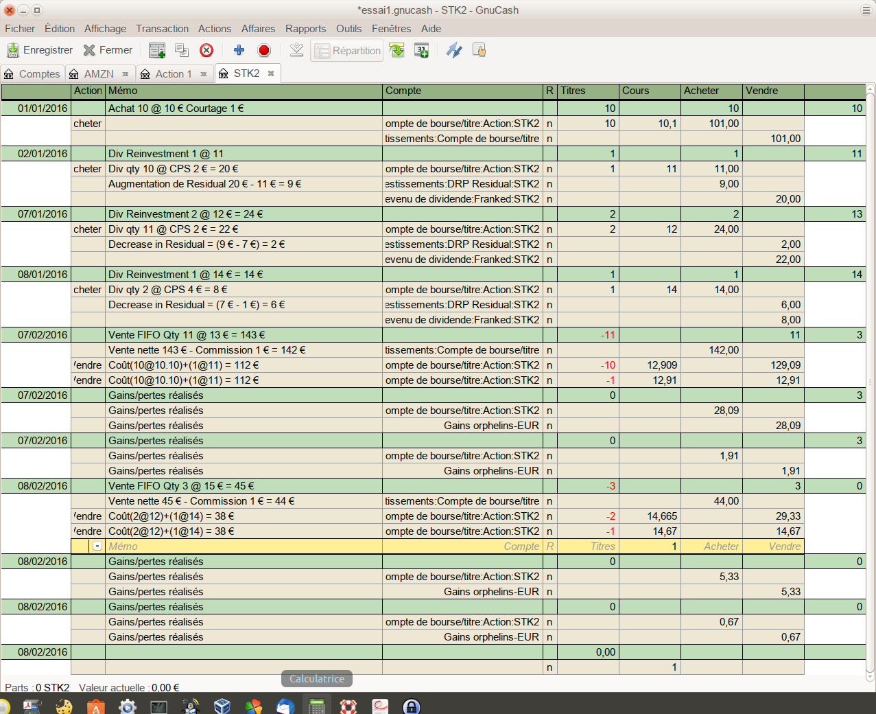Image resolution: width=876 pixels, height=714 pixels.
Task: Cancel transaction using red stop icon
Action: (264, 50)
